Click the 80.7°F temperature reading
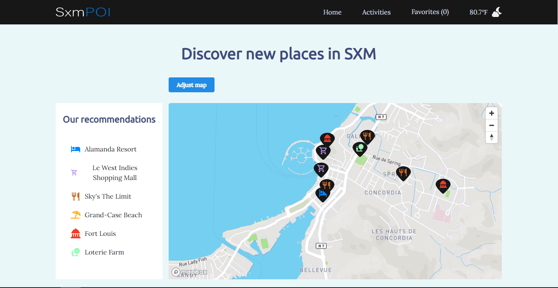 (x=478, y=12)
